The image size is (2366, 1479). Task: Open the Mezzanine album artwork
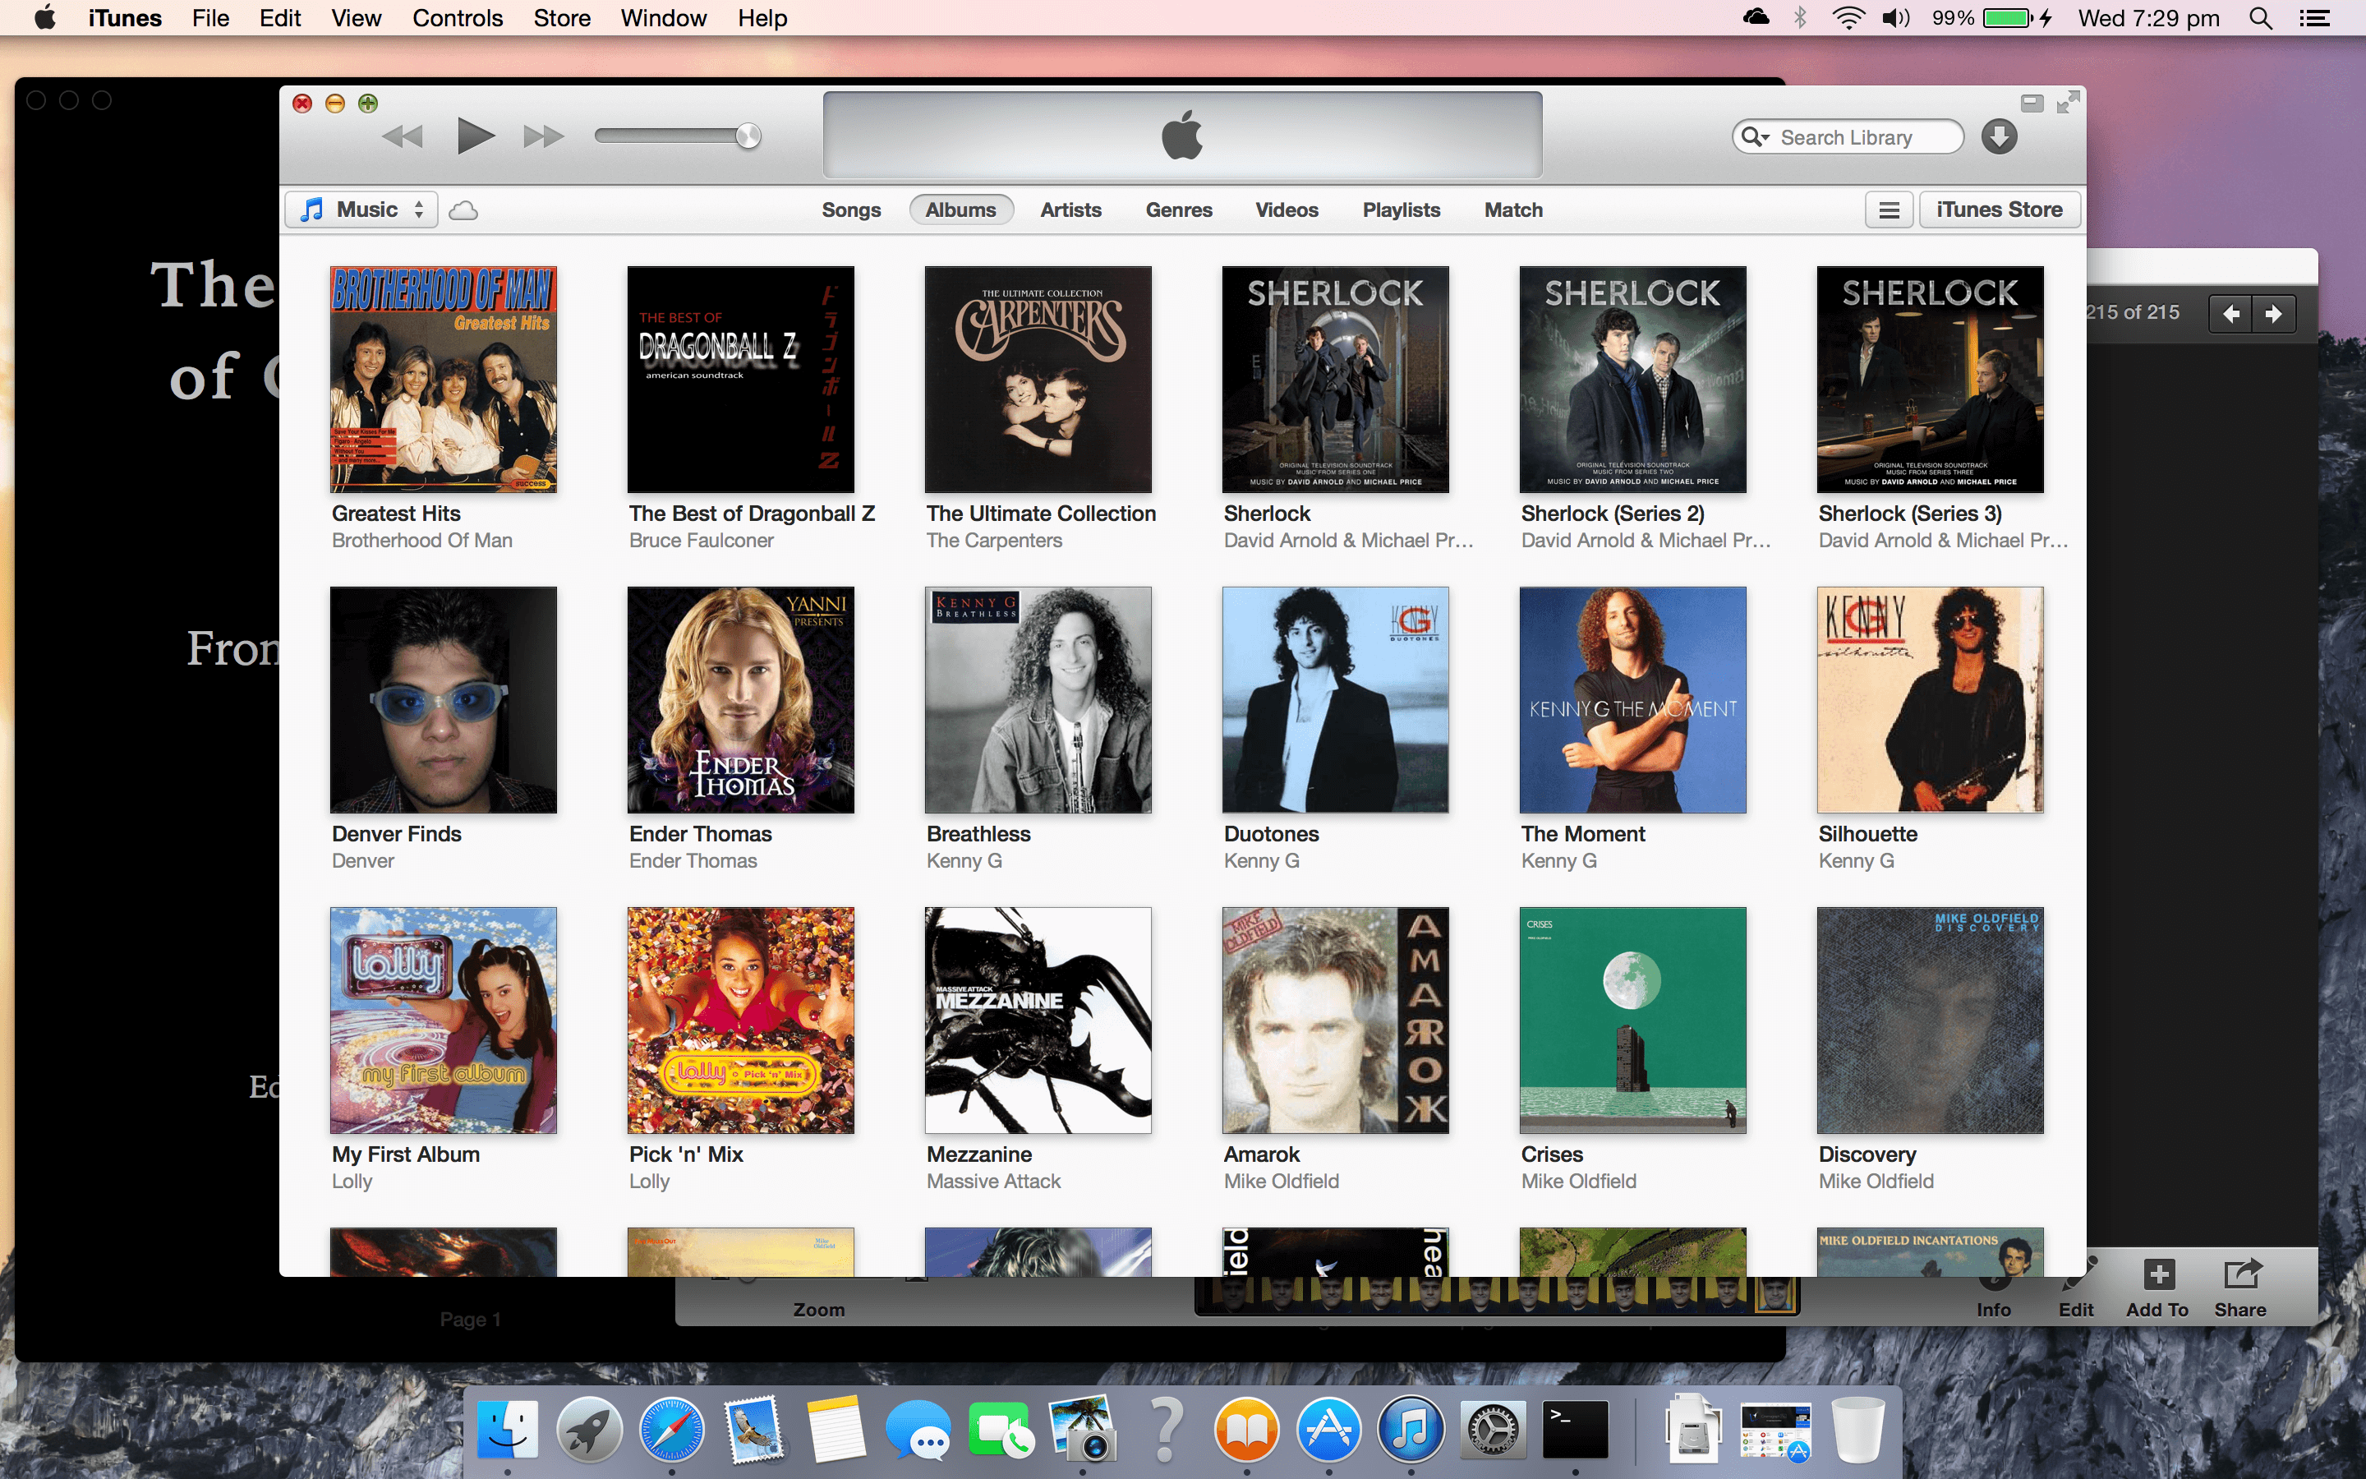pos(1038,1021)
